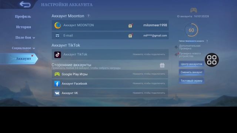Open gift rewards for third-party accounts
237x133 pixels.
(162, 65)
